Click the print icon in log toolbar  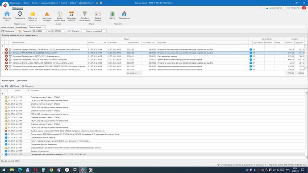click(2, 86)
